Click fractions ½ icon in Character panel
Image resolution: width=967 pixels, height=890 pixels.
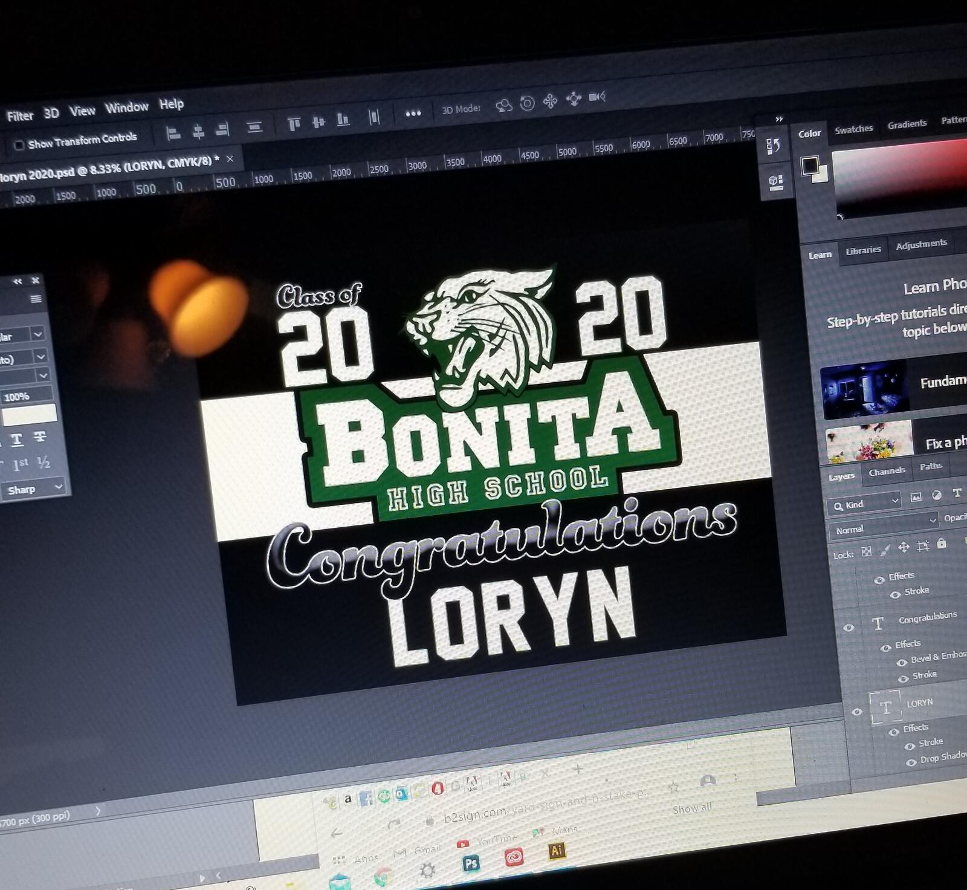[x=43, y=463]
